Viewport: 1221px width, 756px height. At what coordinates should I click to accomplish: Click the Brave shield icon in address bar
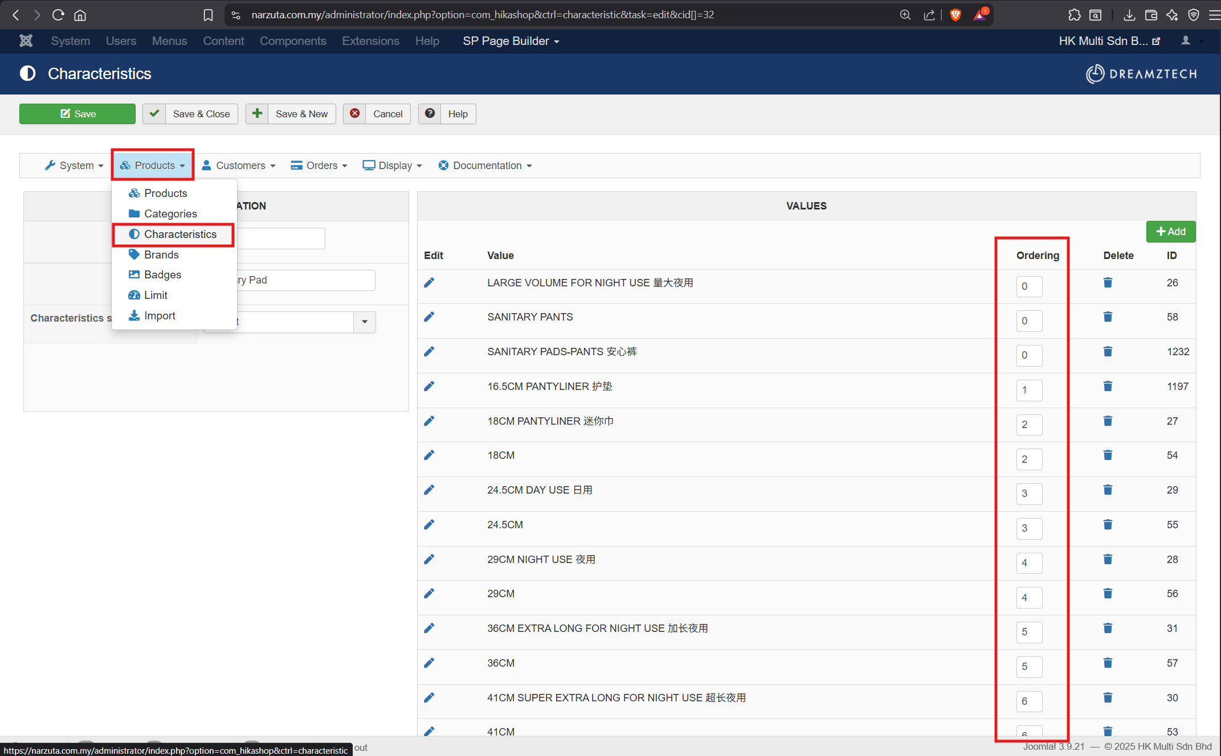pos(955,15)
